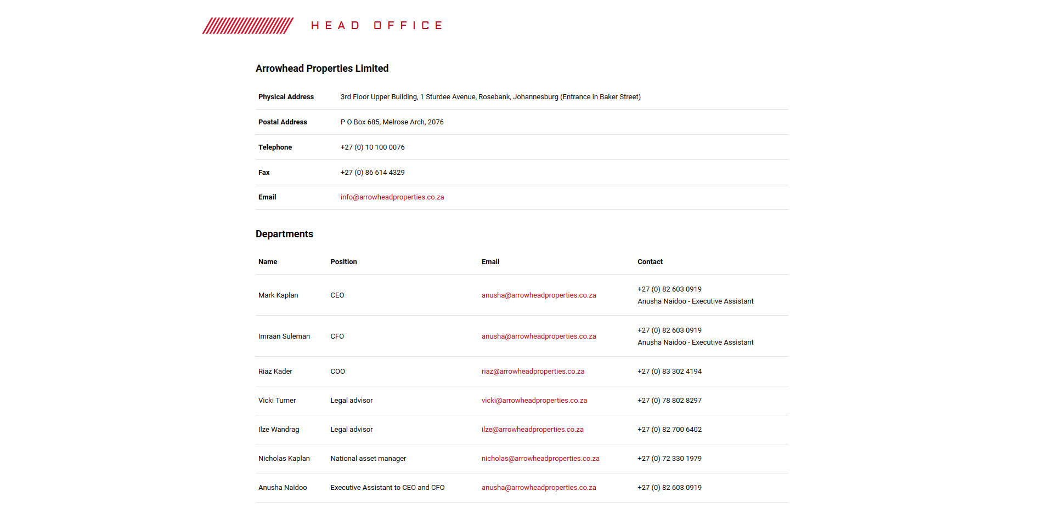Click the Arrowhead Properties Limited heading
This screenshot has height=514, width=1044.
pyautogui.click(x=321, y=68)
